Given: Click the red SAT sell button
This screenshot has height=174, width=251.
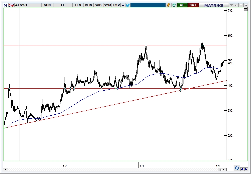Looking at the screenshot, I should (x=193, y=5).
